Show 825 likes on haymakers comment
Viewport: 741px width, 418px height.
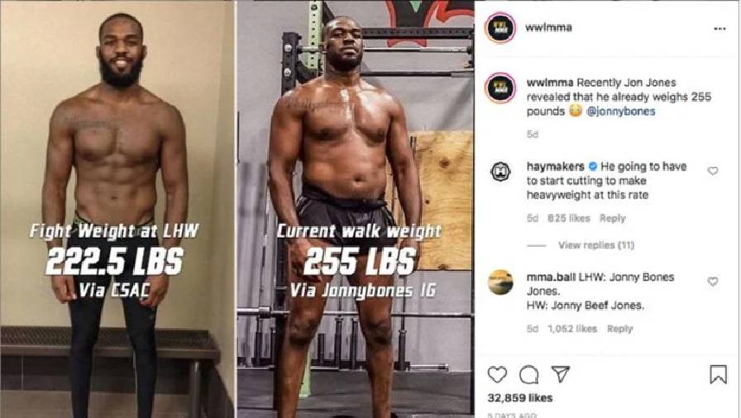point(568,218)
